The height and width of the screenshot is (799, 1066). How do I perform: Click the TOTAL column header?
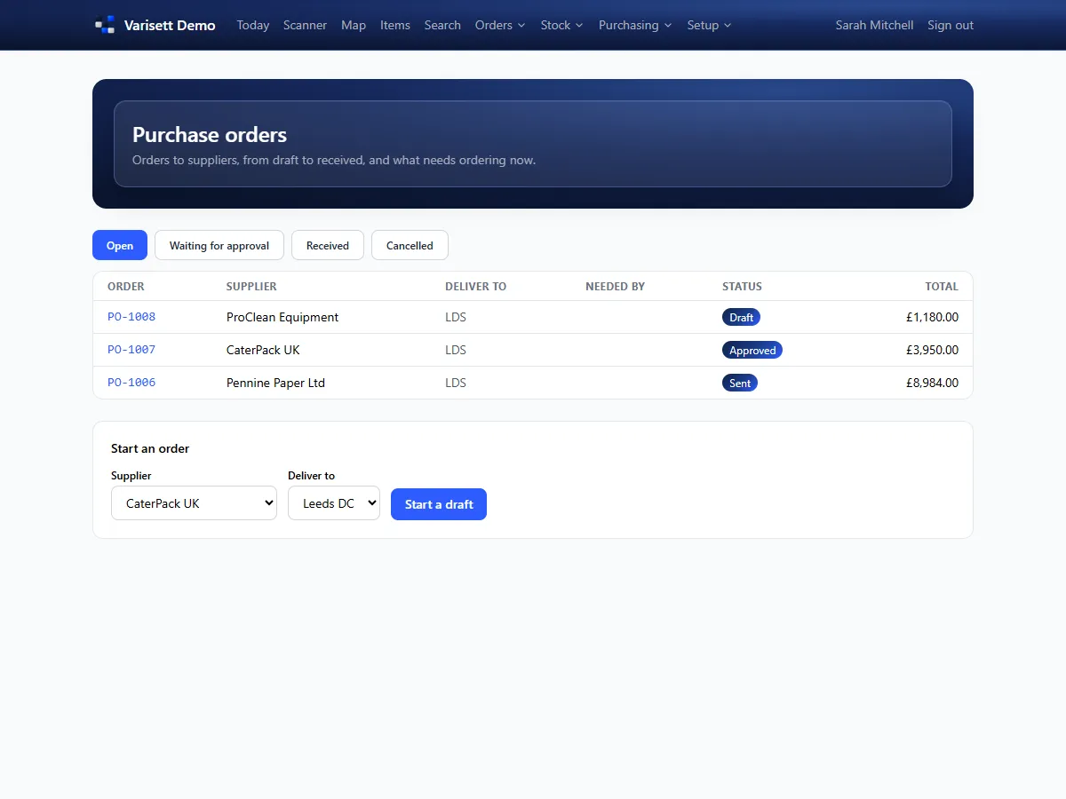click(942, 286)
